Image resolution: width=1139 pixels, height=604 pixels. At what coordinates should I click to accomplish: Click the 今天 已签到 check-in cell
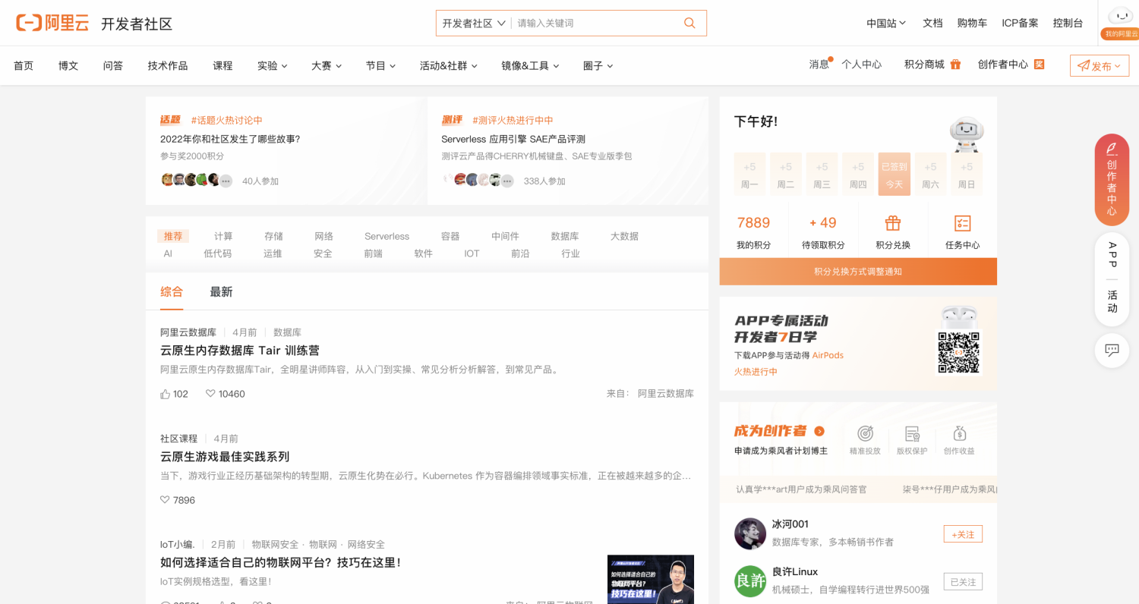(x=894, y=174)
